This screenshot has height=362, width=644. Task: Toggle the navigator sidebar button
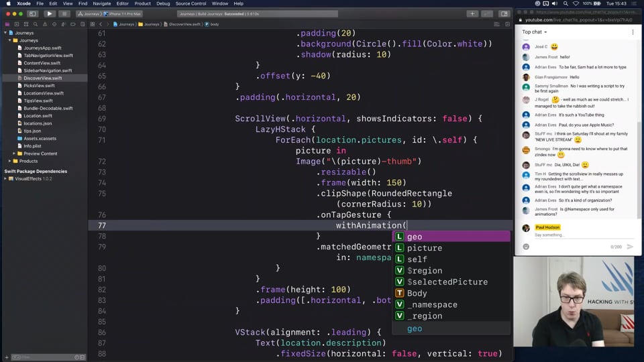click(x=32, y=13)
